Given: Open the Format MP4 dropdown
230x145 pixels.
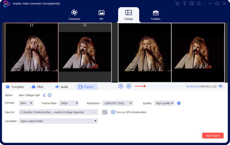Looking at the screenshot, I should point(26,103).
